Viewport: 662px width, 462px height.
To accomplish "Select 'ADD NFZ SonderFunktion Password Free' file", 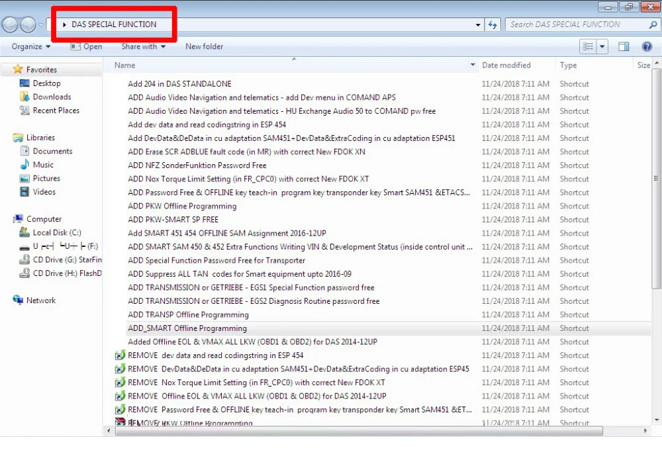I will (197, 165).
